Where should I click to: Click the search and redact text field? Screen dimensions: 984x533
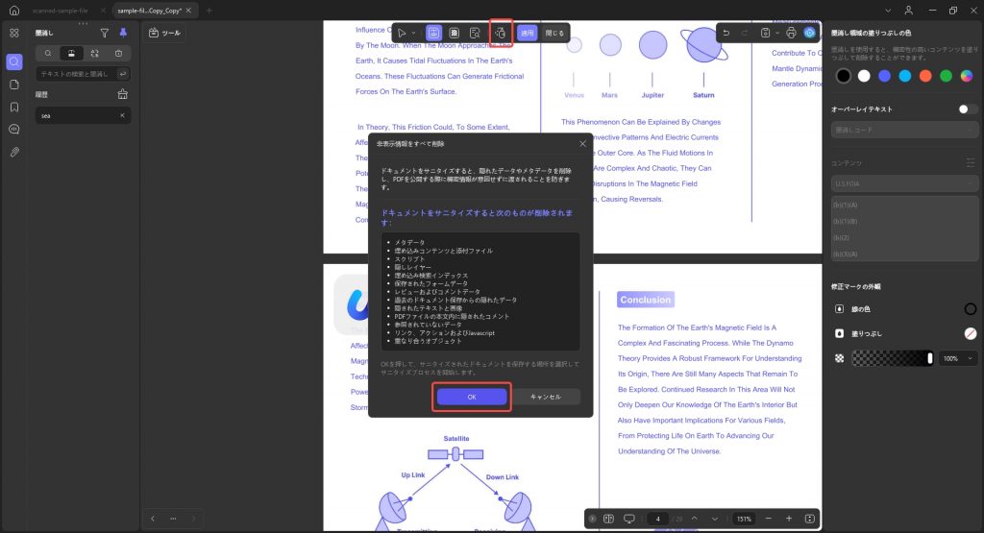pos(76,74)
